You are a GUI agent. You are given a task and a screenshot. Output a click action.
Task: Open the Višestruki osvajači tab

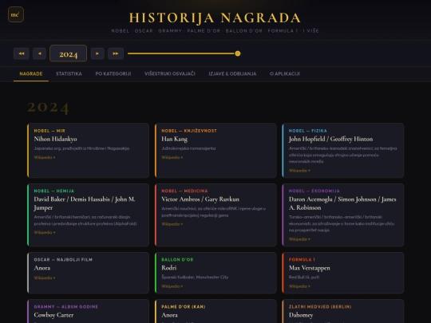(169, 74)
